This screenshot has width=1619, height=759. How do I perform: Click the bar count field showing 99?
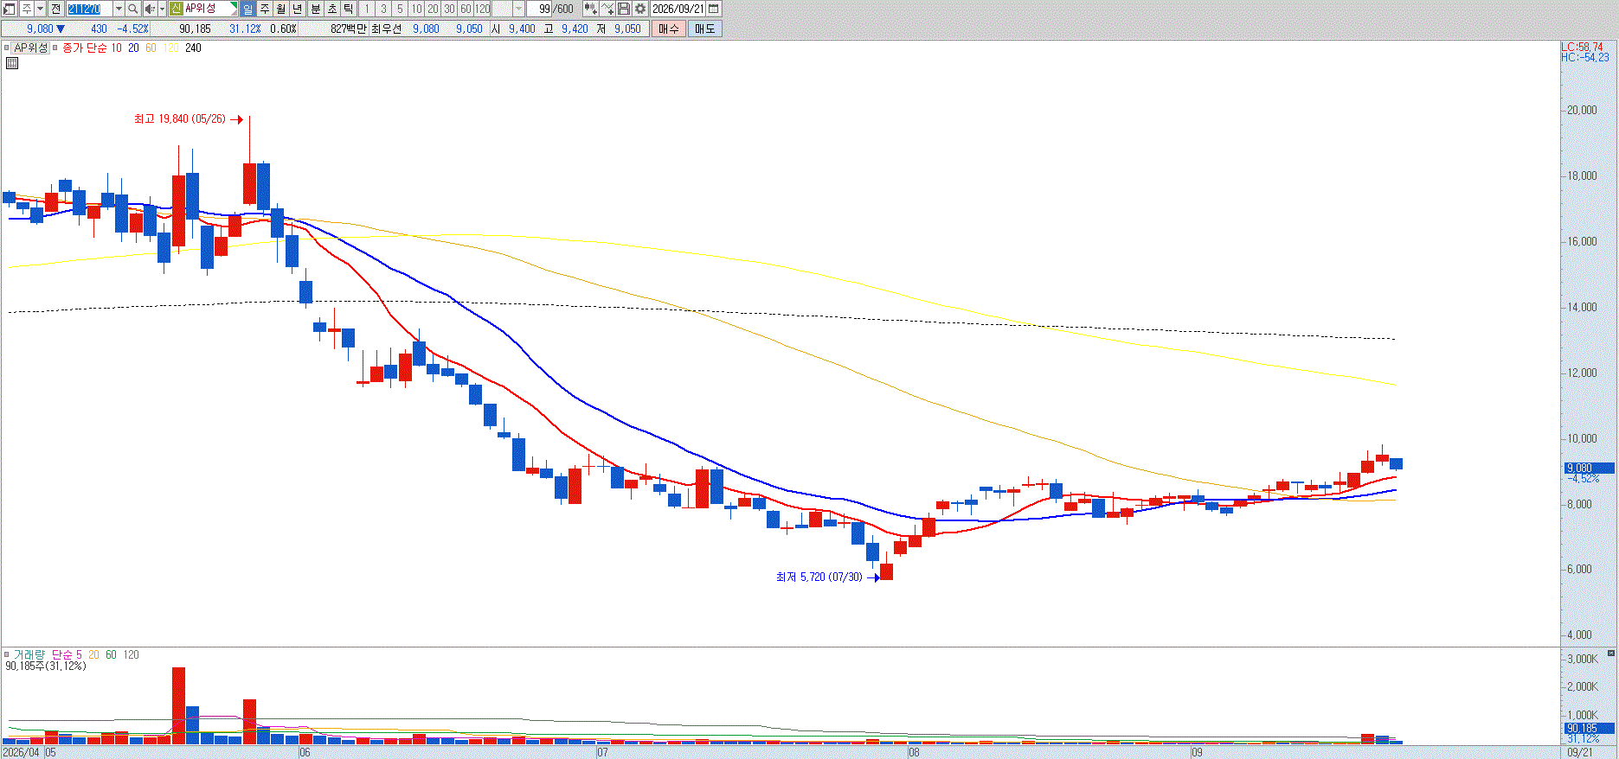point(541,9)
